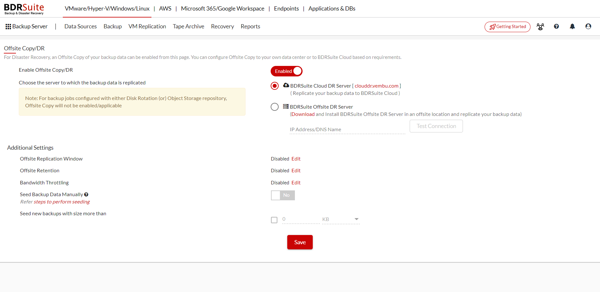Open the Reports menu
The height and width of the screenshot is (292, 600).
point(250,26)
